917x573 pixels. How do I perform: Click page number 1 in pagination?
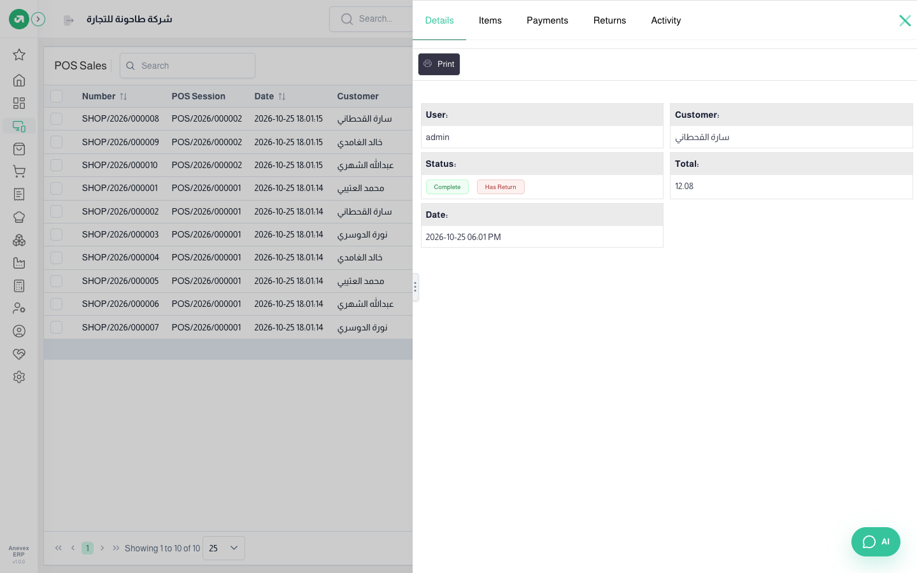[x=87, y=548]
